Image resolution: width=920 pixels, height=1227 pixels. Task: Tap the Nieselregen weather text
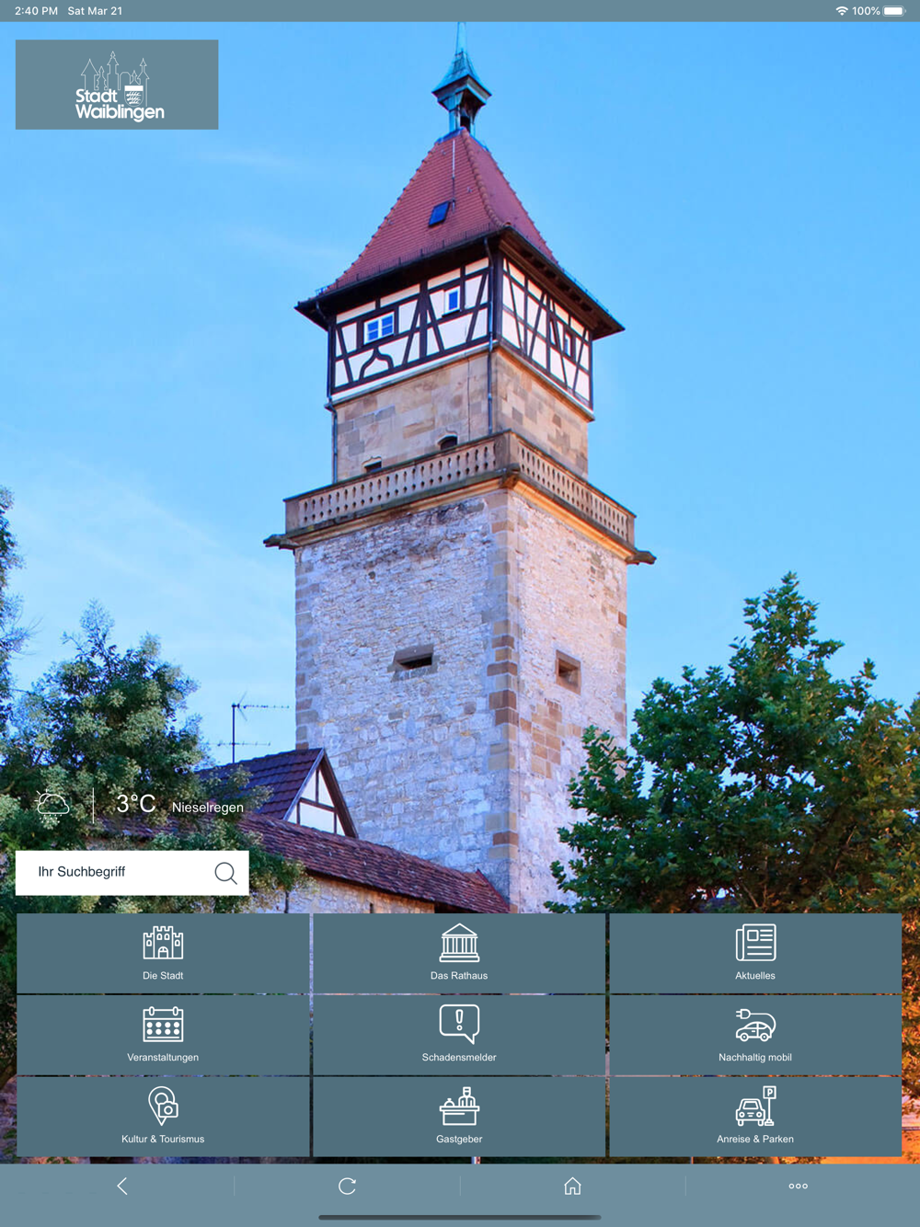click(208, 808)
